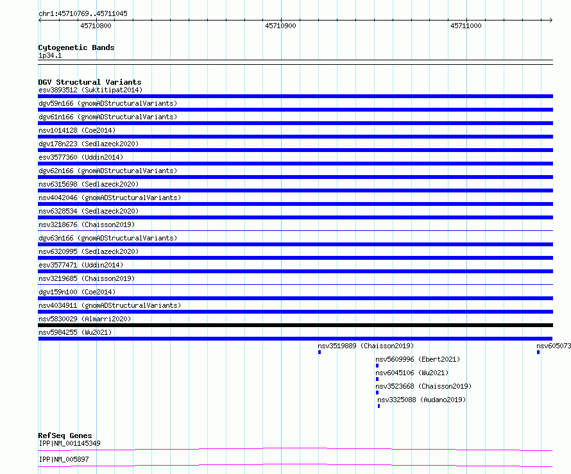Click small blue marker under nsv3523668

[x=377, y=393]
